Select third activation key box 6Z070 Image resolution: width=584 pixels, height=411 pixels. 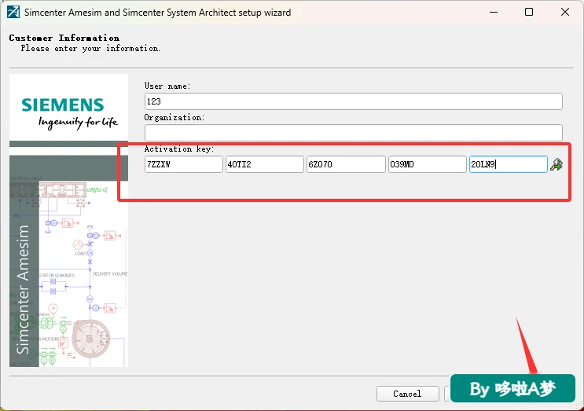tap(346, 164)
